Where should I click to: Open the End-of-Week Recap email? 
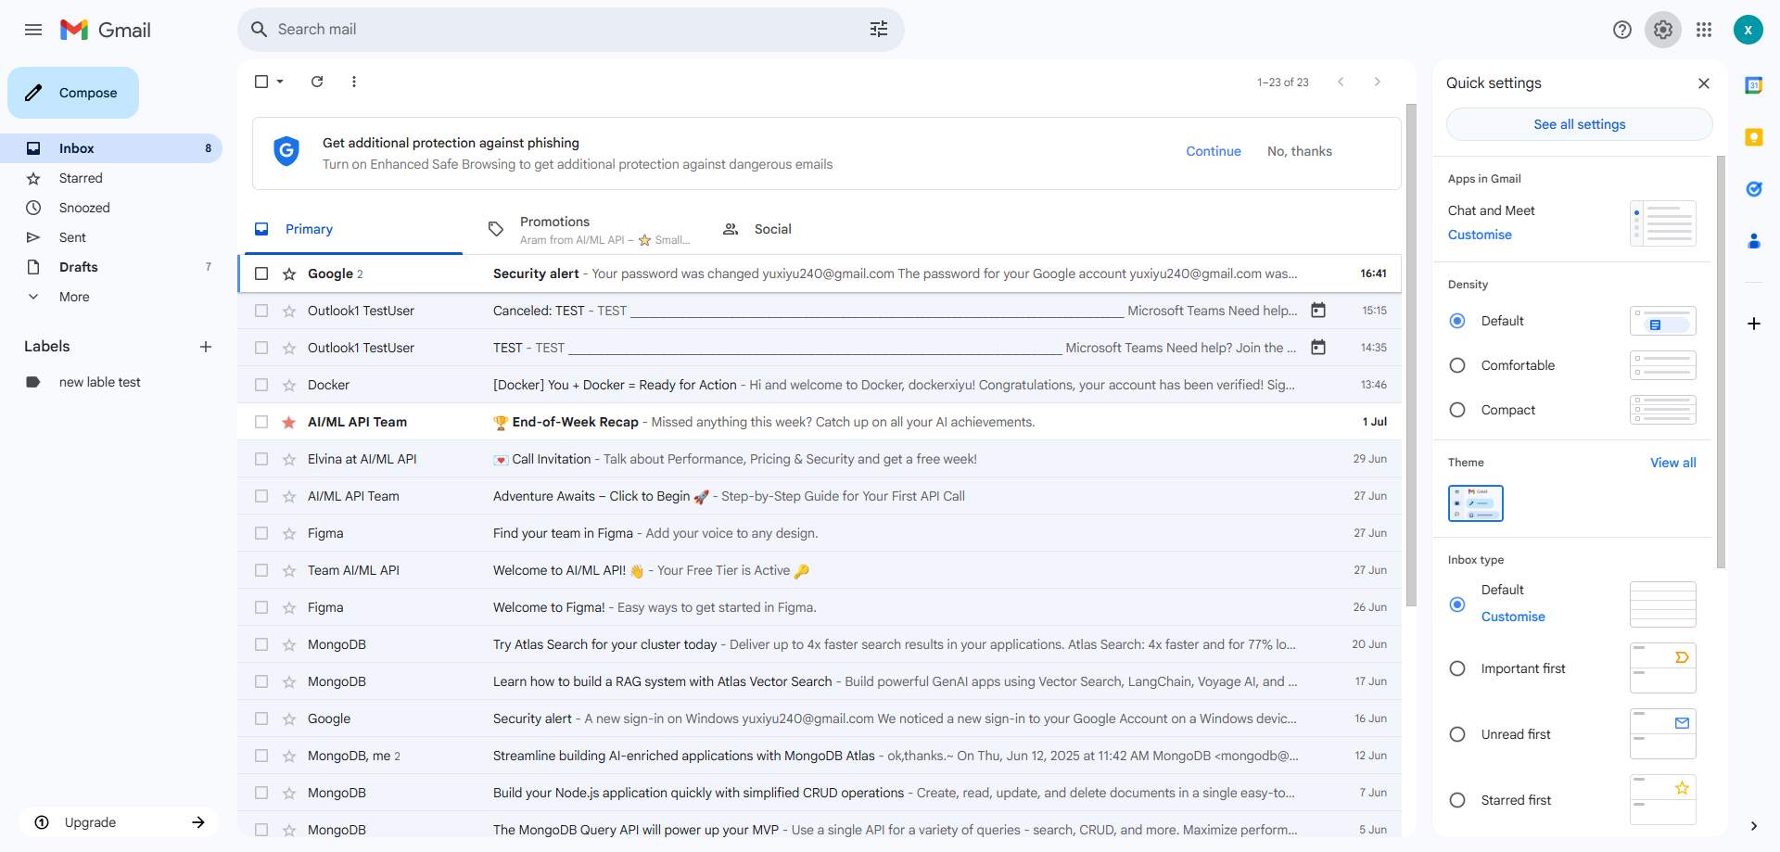pos(820,422)
